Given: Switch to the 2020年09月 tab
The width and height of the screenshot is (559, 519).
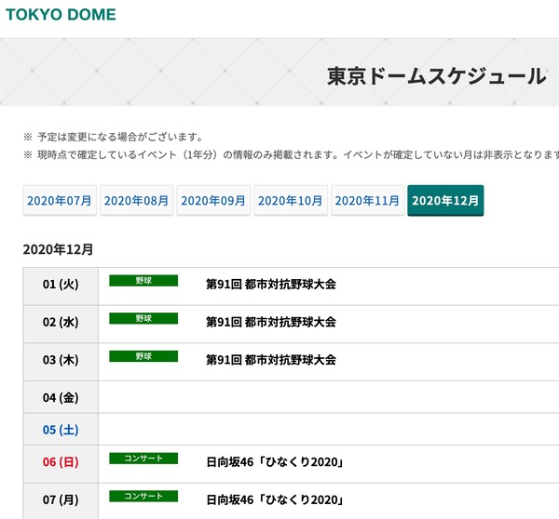Looking at the screenshot, I should pos(213,200).
